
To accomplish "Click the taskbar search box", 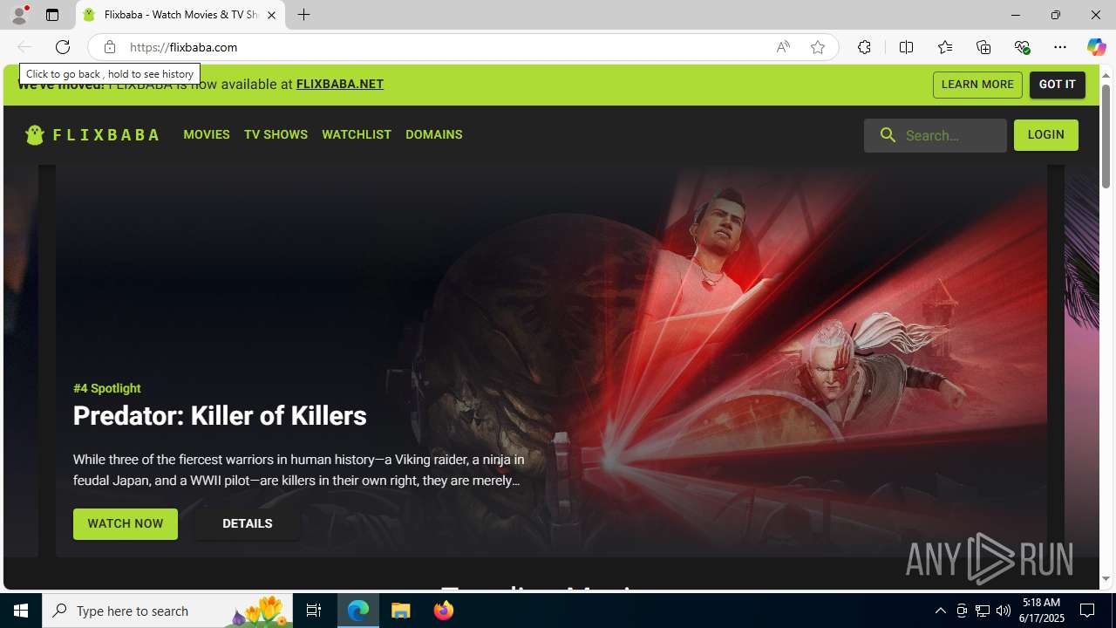I will click(167, 611).
